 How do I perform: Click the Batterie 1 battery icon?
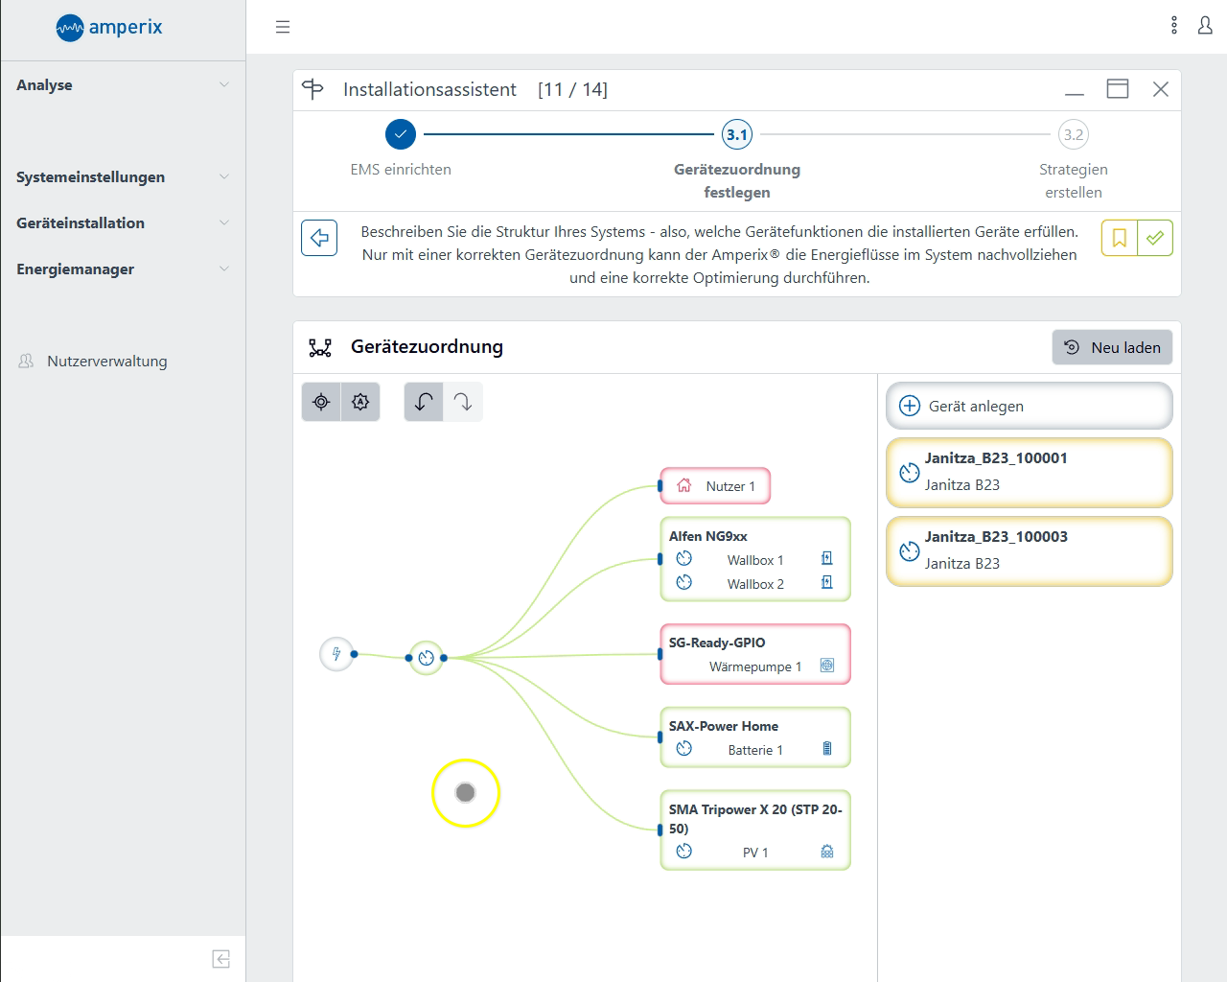[827, 748]
